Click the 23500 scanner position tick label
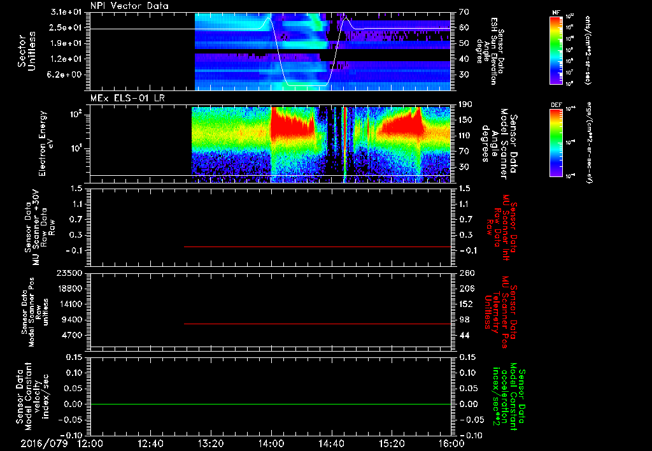The height and width of the screenshot is (451, 652). point(69,273)
